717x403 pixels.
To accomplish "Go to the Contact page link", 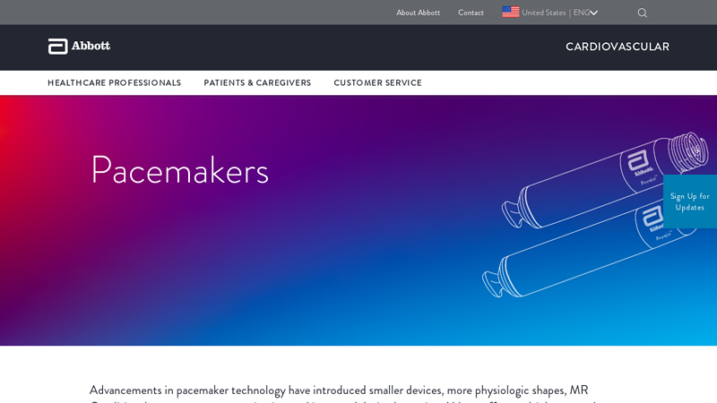I will point(471,13).
